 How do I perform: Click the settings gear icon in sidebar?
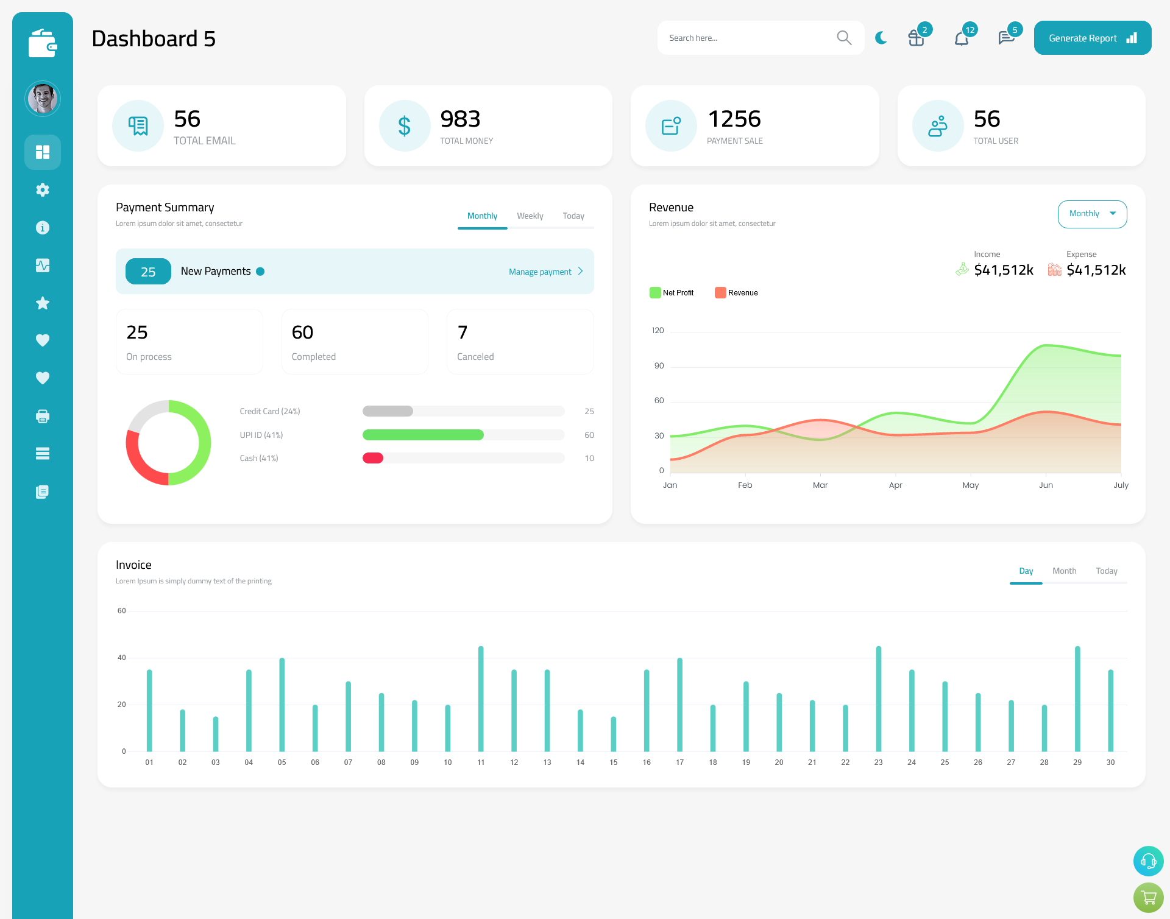[43, 190]
